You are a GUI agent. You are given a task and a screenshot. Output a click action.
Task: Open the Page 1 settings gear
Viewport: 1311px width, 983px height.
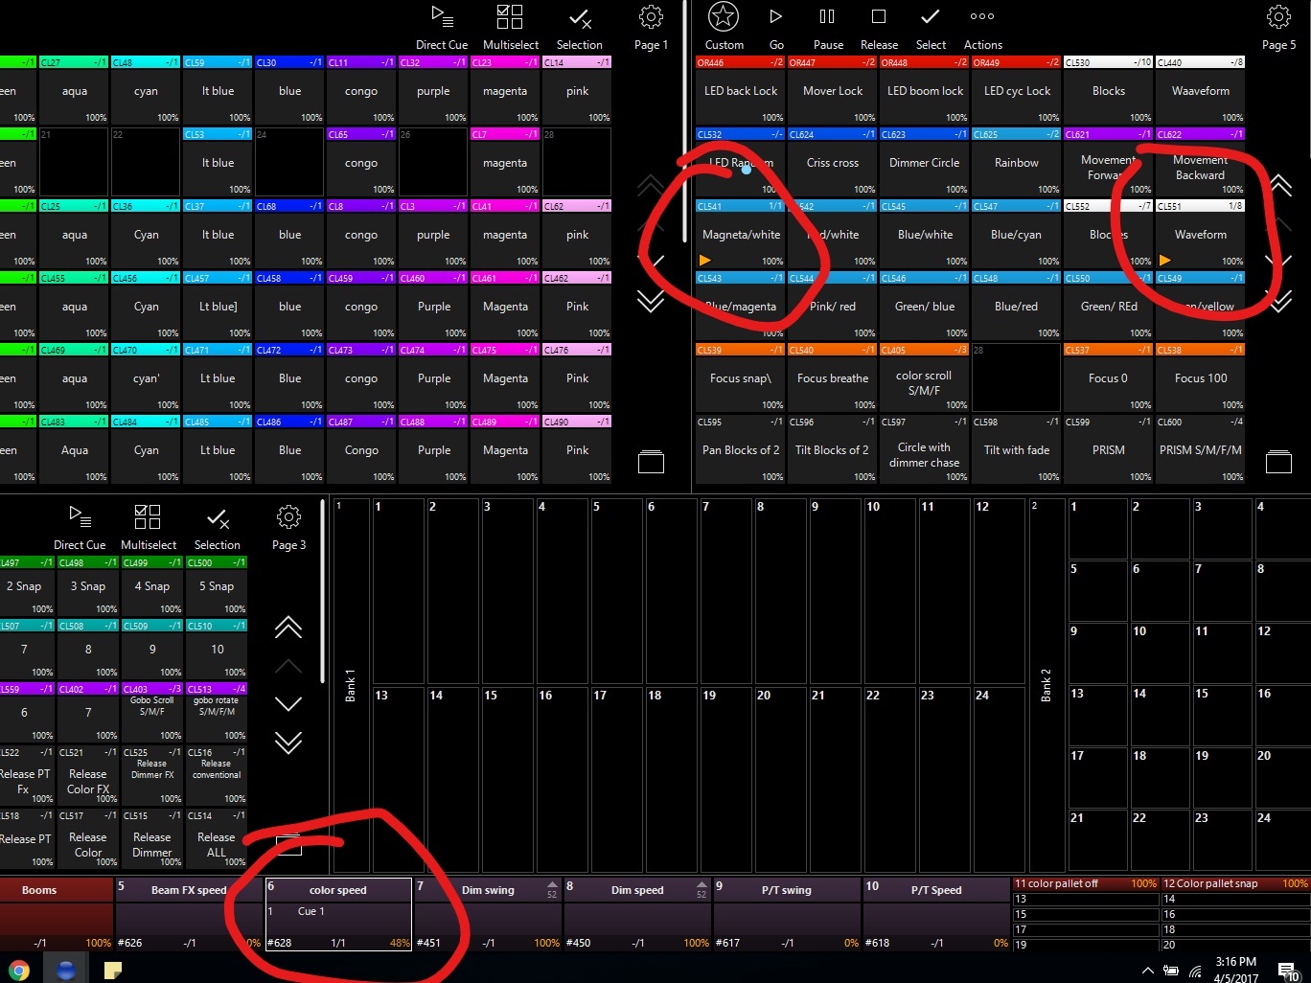point(651,16)
